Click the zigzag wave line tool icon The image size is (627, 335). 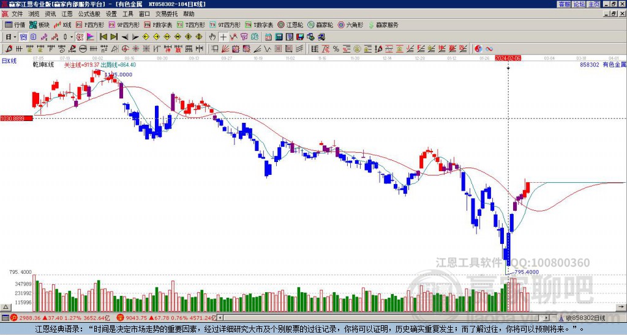[x=267, y=49]
